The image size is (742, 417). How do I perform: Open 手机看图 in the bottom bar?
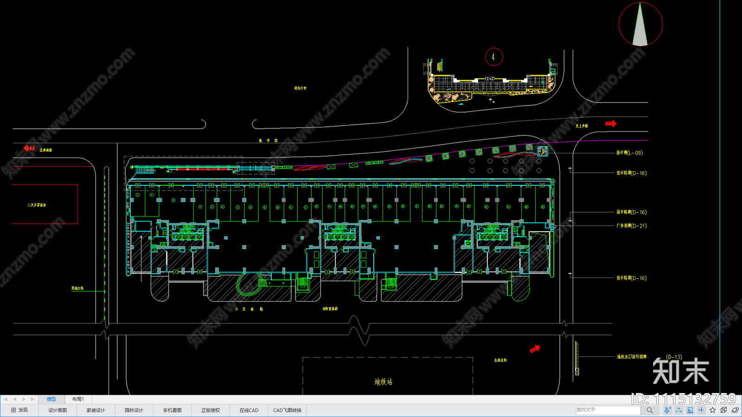pos(172,410)
